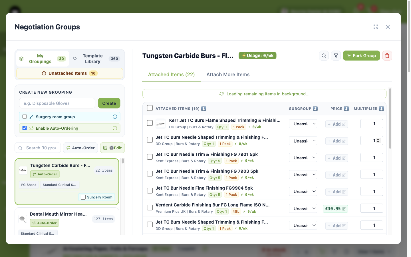Open search in group header
This screenshot has width=411, height=257.
coord(324,56)
